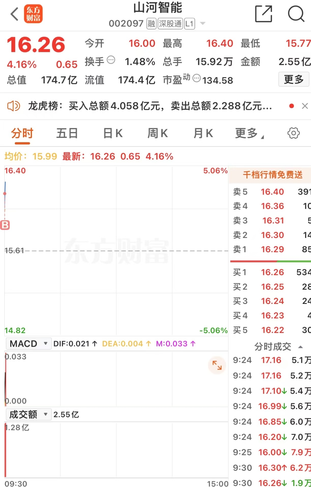Tap the 今开 value 16.00

point(142,43)
